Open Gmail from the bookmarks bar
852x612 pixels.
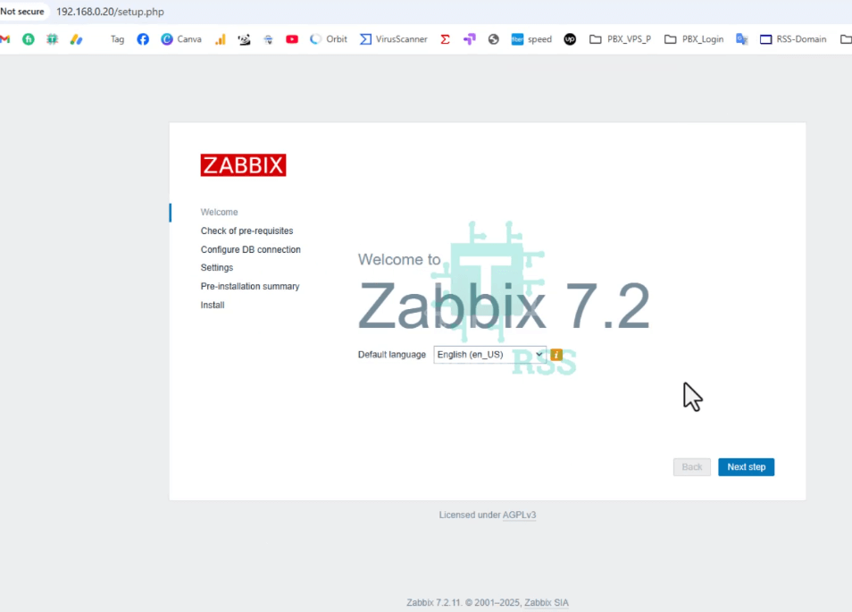tap(4, 38)
